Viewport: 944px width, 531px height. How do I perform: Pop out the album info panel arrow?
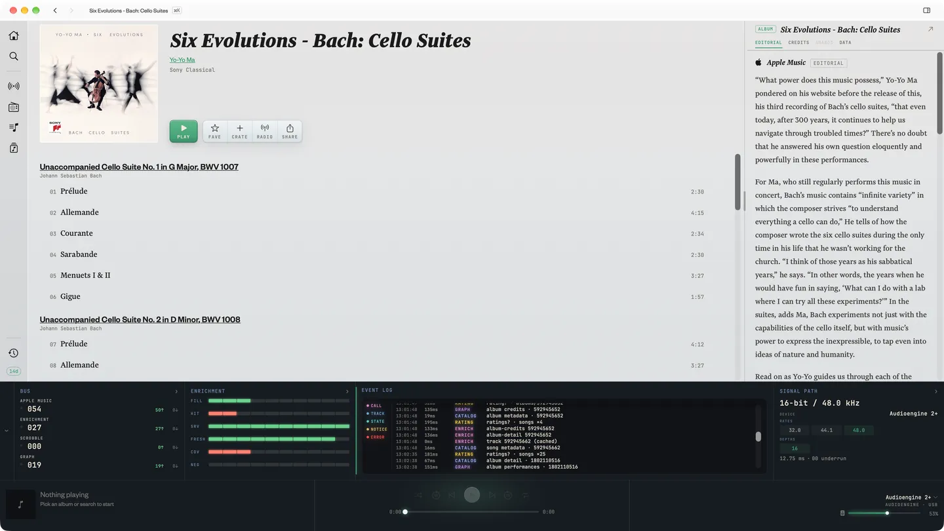(930, 29)
